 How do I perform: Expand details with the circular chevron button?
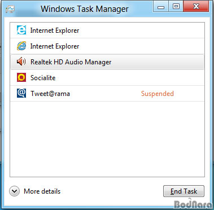click(x=14, y=191)
